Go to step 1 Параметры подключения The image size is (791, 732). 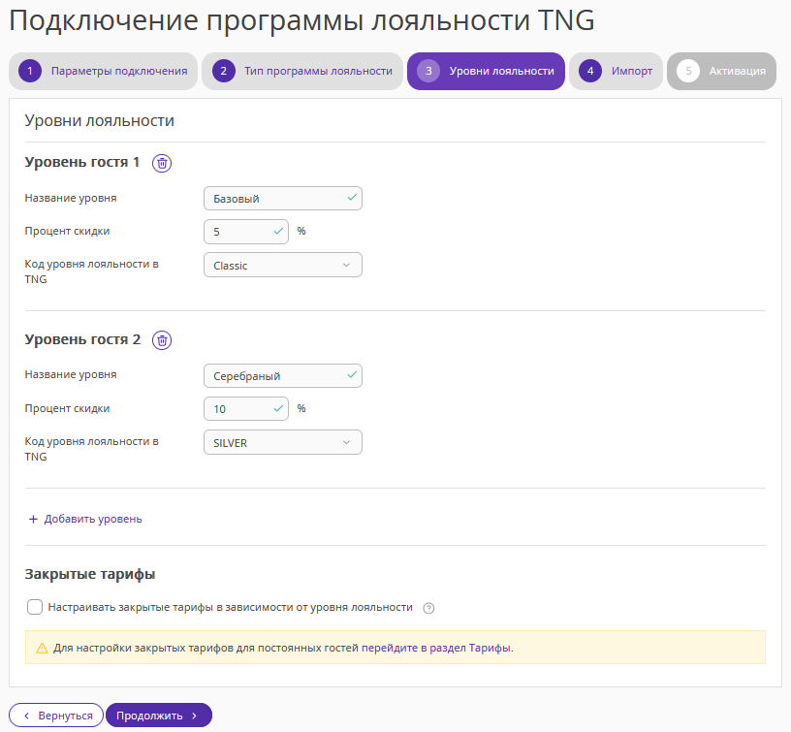(104, 71)
